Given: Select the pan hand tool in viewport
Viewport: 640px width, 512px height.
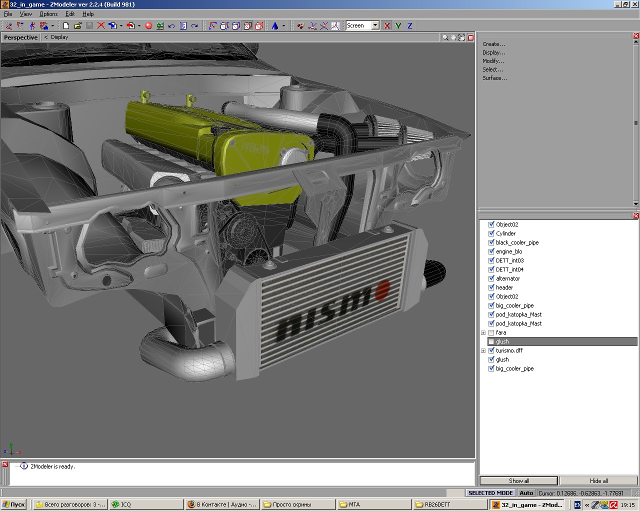Looking at the screenshot, I should point(453,37).
